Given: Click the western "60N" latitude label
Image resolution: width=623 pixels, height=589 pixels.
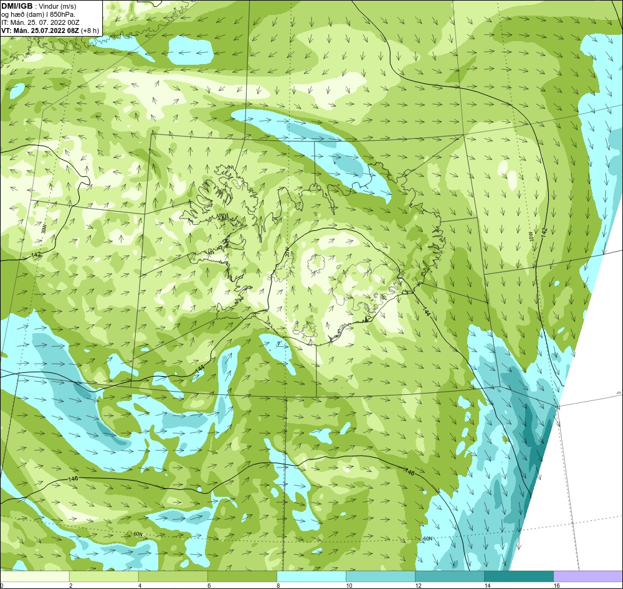Looking at the screenshot, I should coord(138,534).
